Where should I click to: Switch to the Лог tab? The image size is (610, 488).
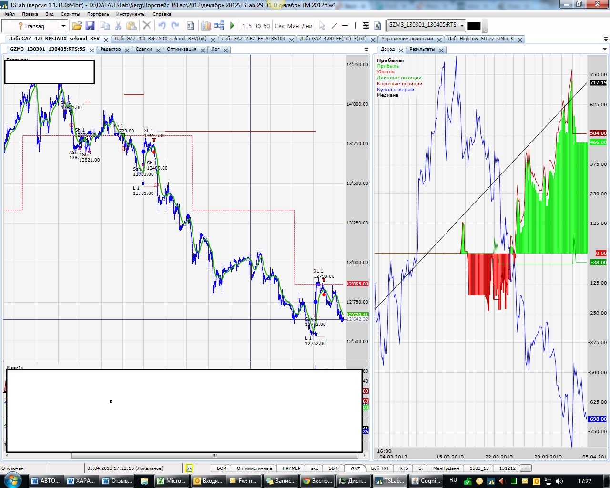(x=215, y=49)
